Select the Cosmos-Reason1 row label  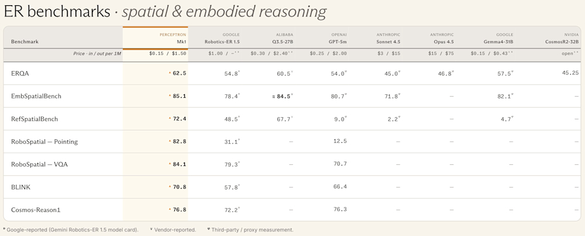36,210
